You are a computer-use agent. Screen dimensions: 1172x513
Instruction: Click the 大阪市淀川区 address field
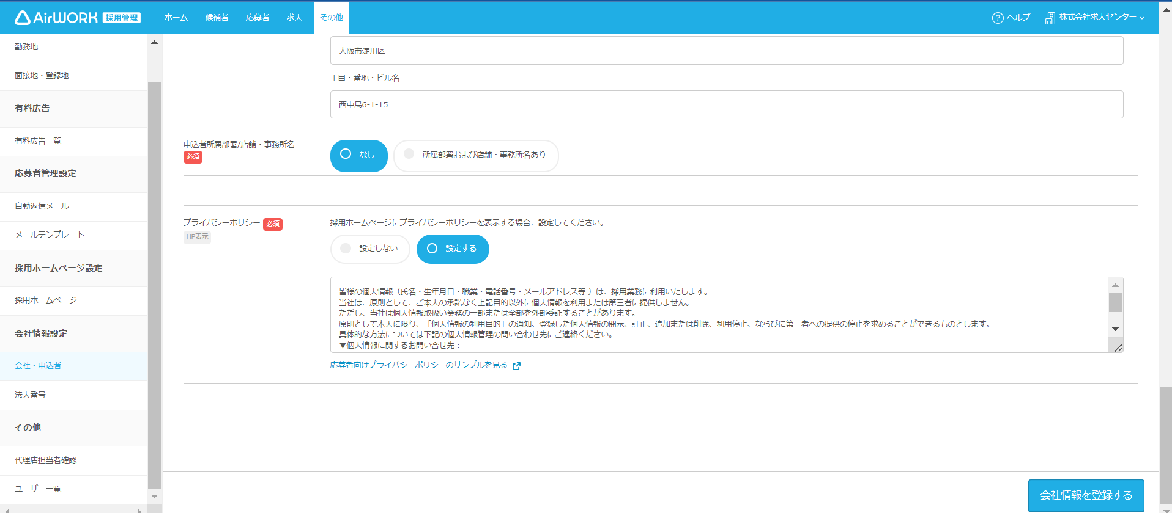coord(727,51)
